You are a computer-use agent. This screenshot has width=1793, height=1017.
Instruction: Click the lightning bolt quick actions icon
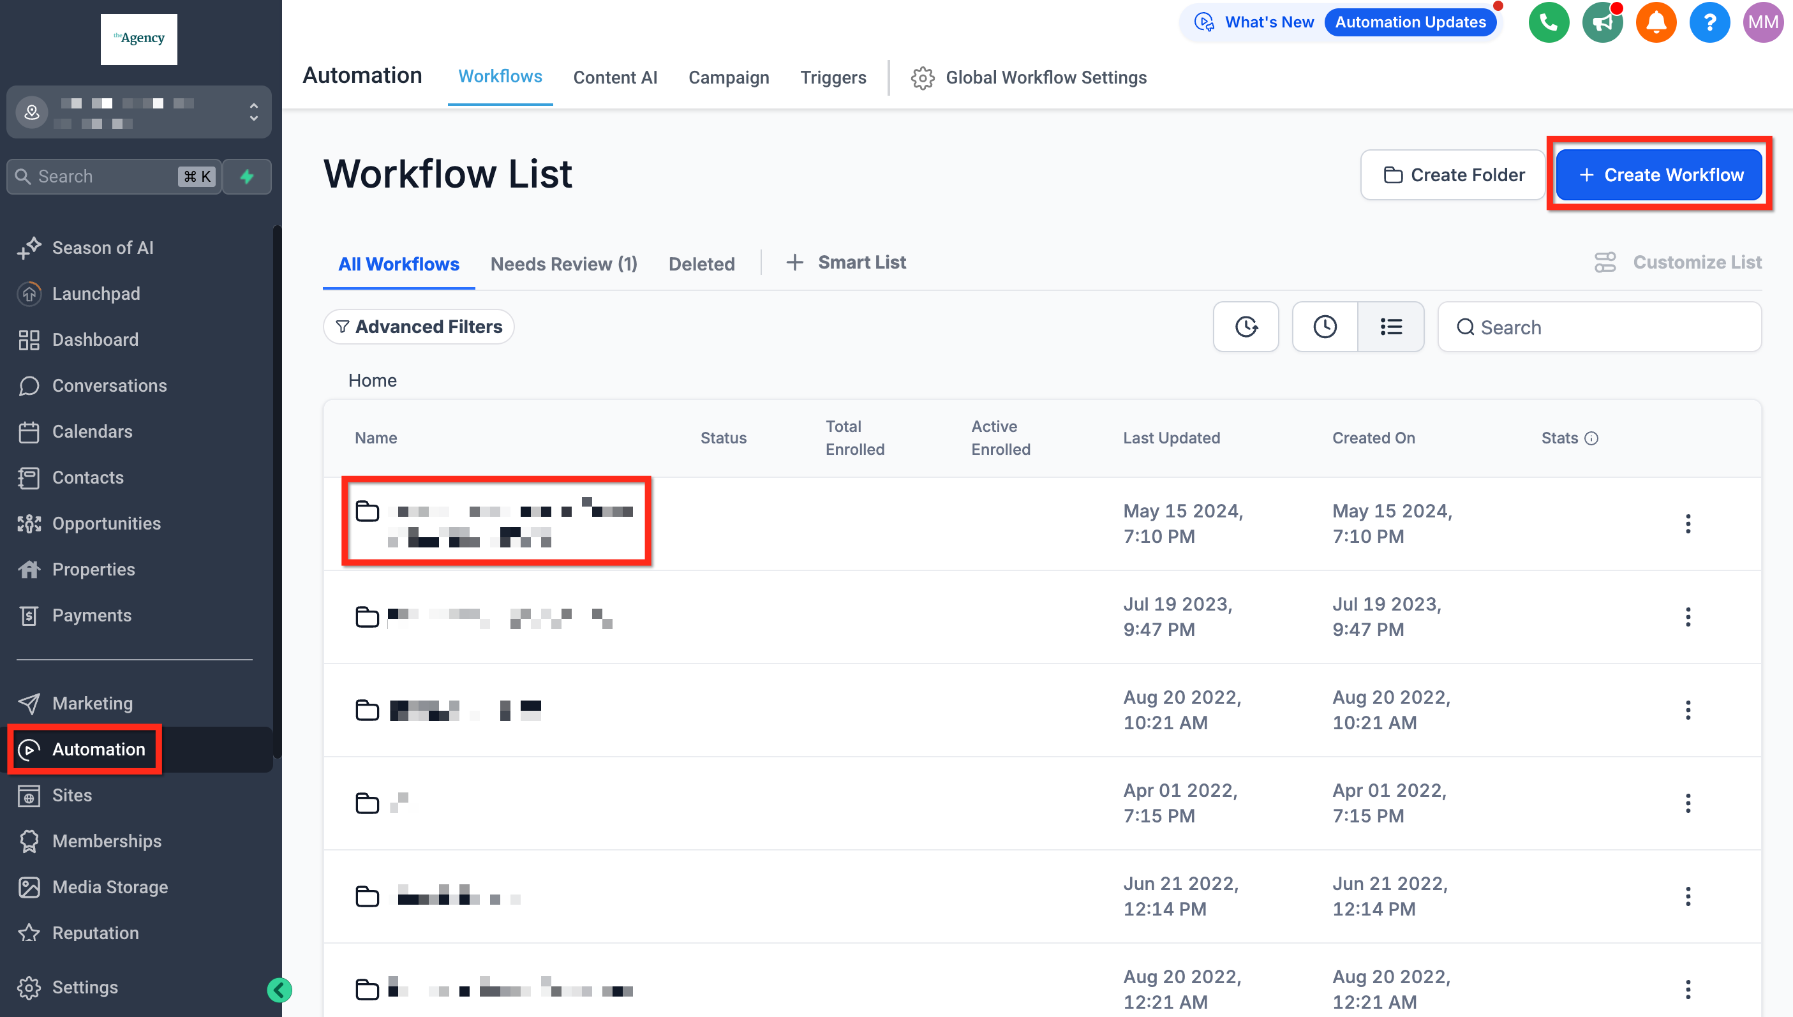(x=246, y=177)
